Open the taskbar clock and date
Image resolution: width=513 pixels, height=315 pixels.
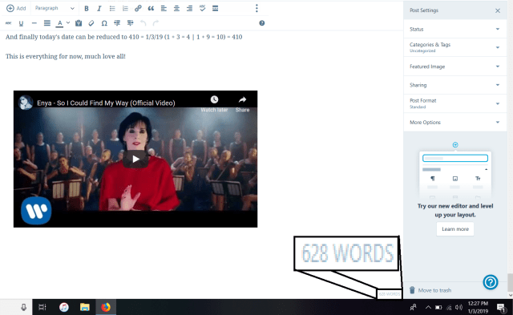pos(478,307)
